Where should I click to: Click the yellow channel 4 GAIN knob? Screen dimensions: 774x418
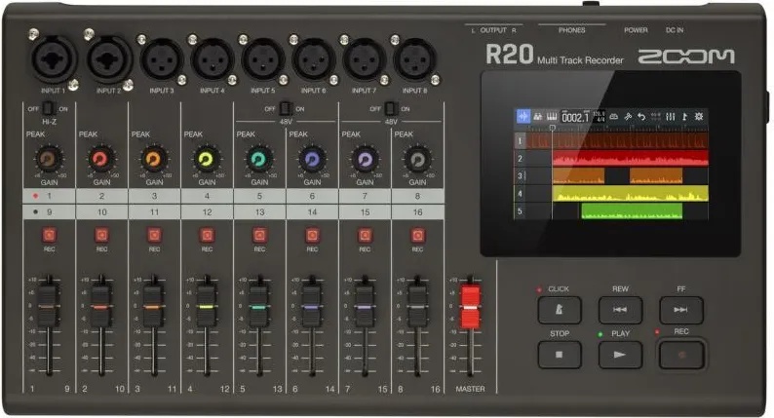[207, 159]
